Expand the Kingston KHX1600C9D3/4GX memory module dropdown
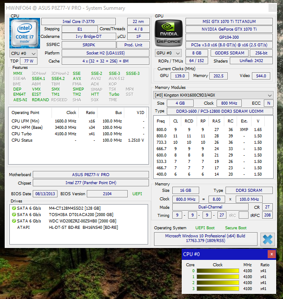Screen dimensions: 283x299 point(213,95)
